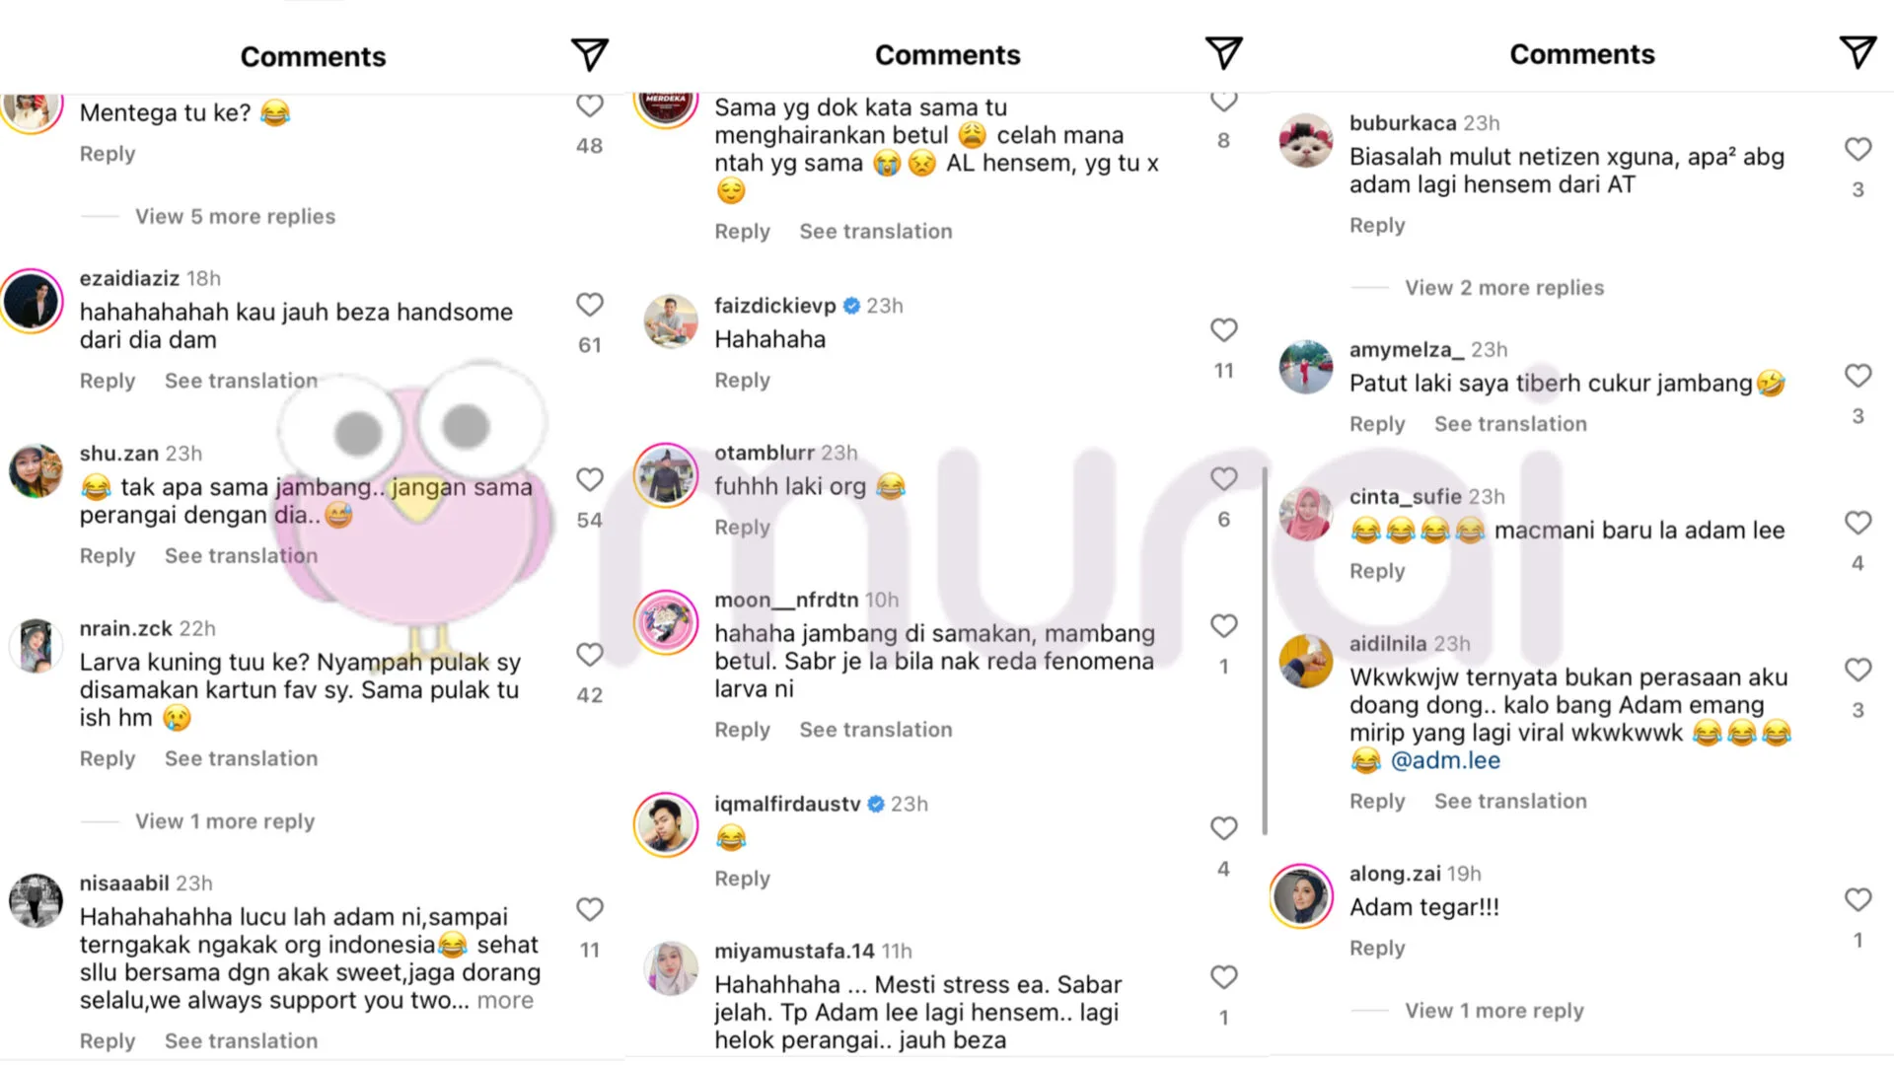Like the otamblurr comment with heart icon
Viewport: 1894px width, 1065px height.
[1223, 479]
